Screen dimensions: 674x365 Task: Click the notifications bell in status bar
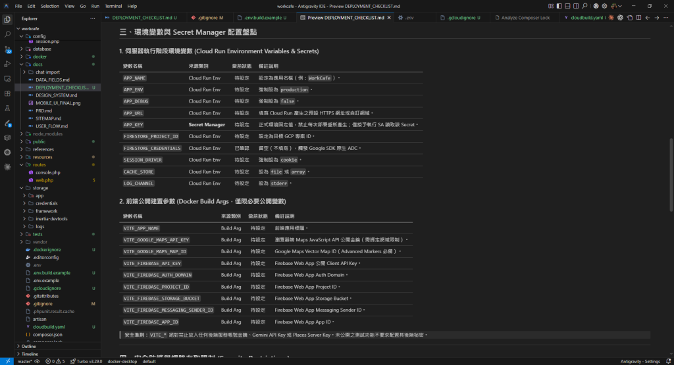pos(669,362)
